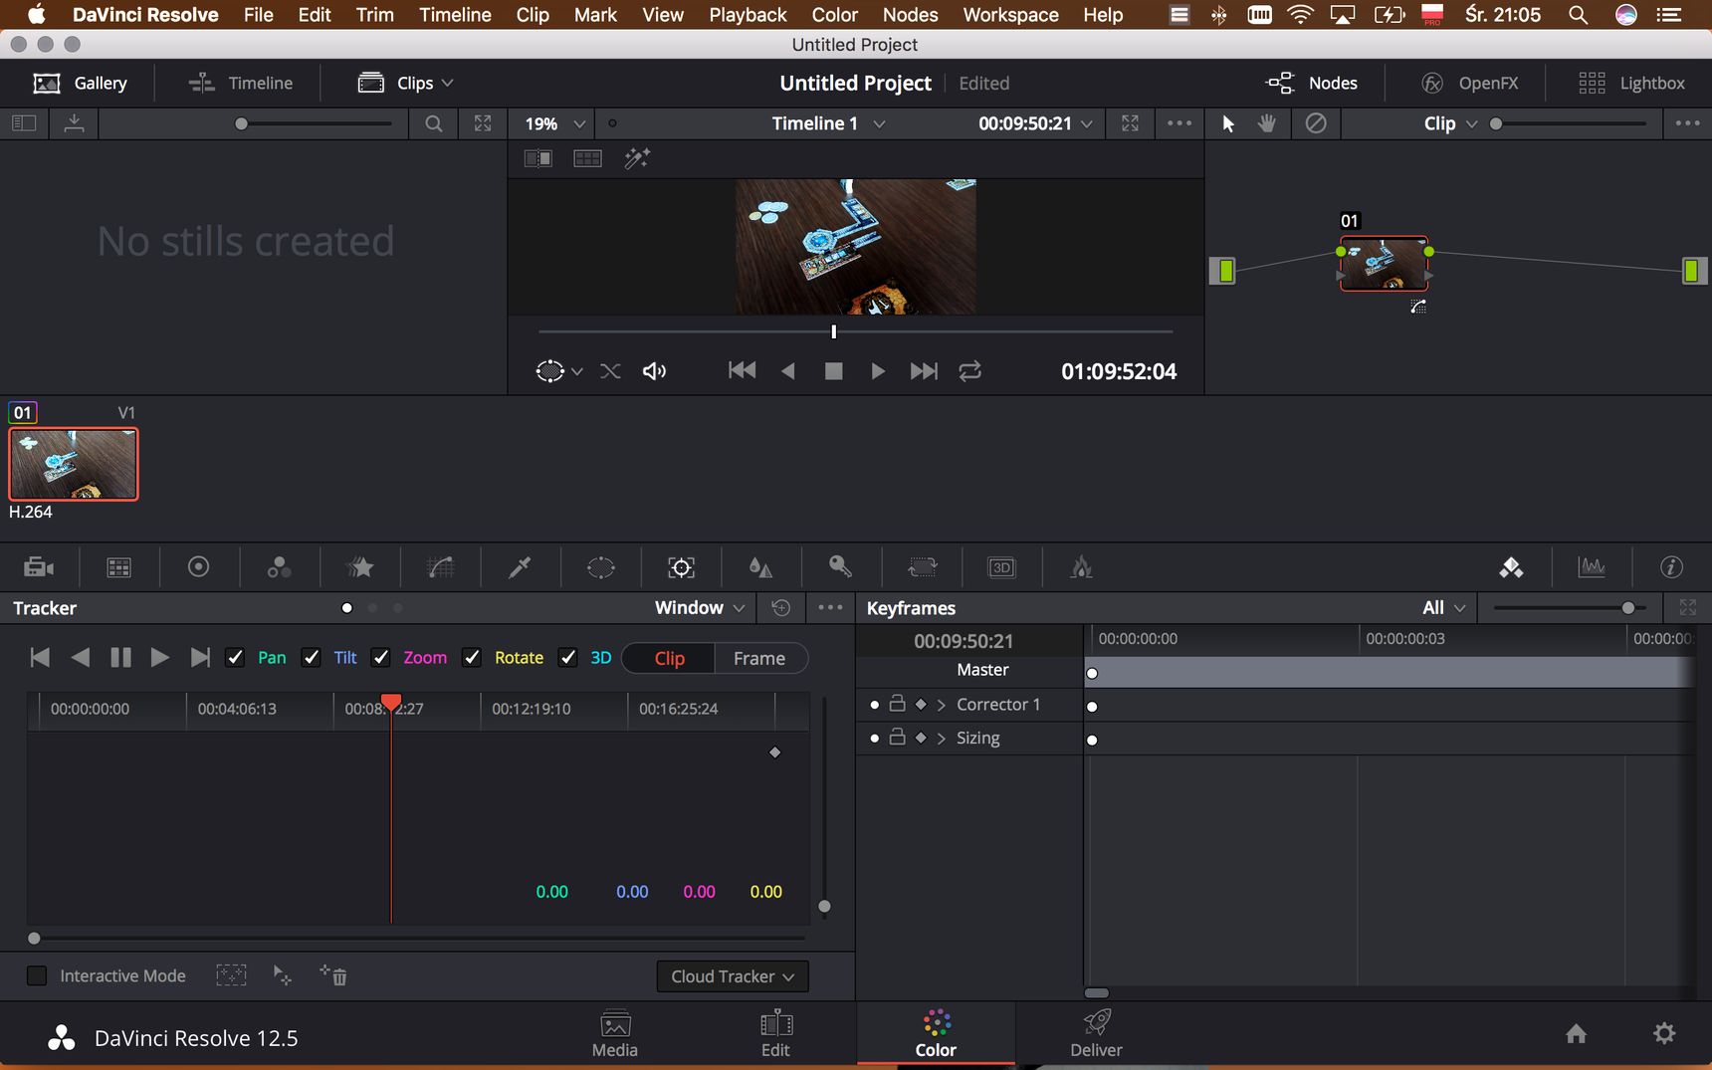
Task: Open the Data Burn-In palette
Action: (1082, 567)
